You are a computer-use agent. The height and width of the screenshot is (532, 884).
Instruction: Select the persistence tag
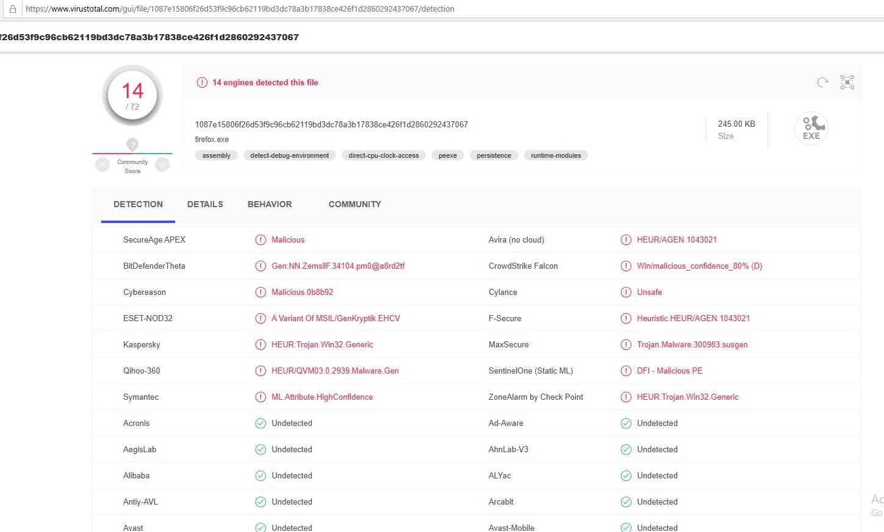[x=494, y=155]
